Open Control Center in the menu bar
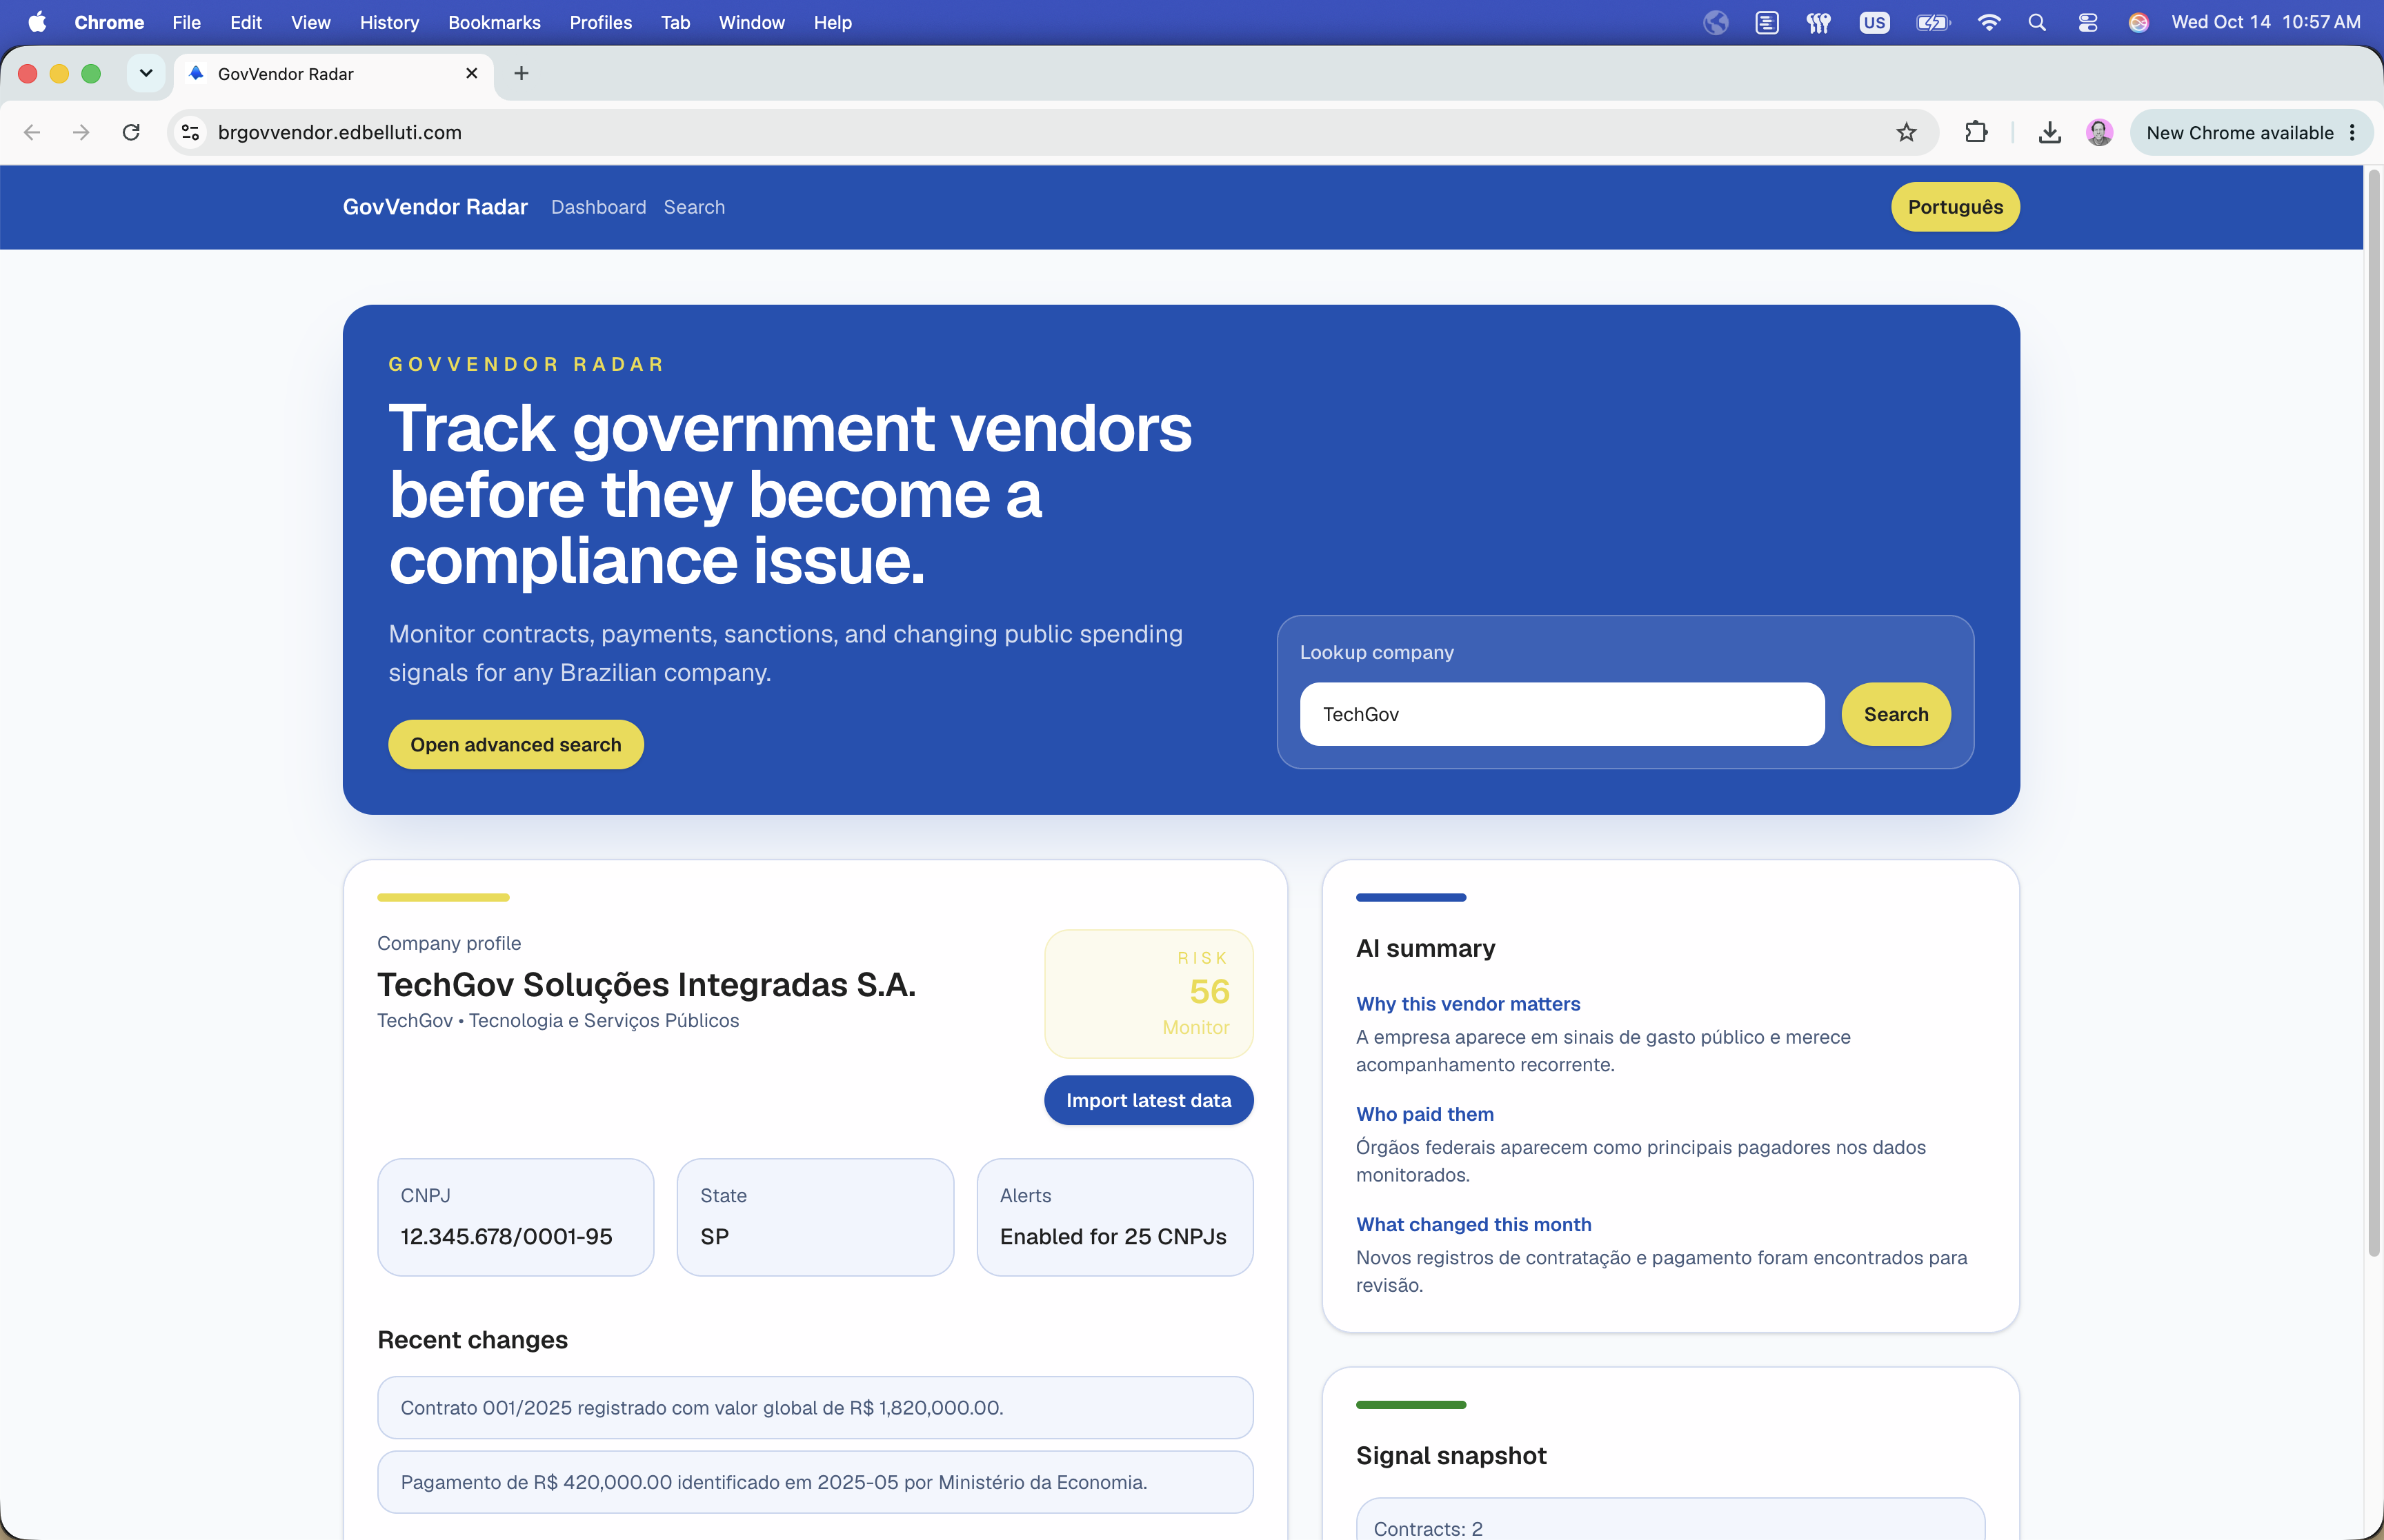Image resolution: width=2384 pixels, height=1540 pixels. (2088, 22)
